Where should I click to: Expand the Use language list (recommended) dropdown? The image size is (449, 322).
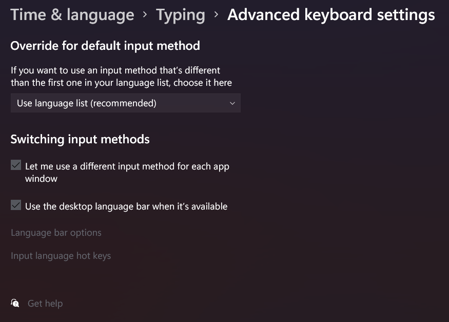coord(126,103)
